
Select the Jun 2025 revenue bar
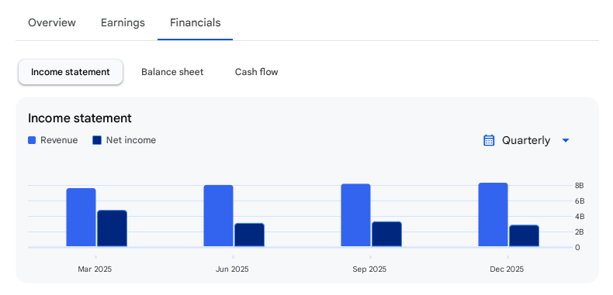click(x=219, y=216)
